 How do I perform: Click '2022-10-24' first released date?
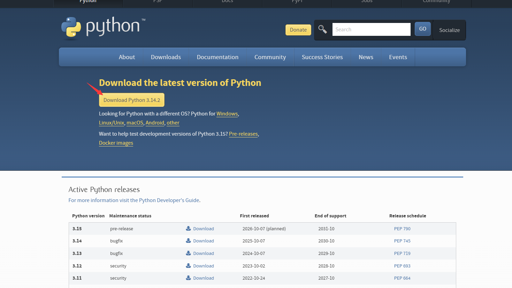pyautogui.click(x=254, y=278)
